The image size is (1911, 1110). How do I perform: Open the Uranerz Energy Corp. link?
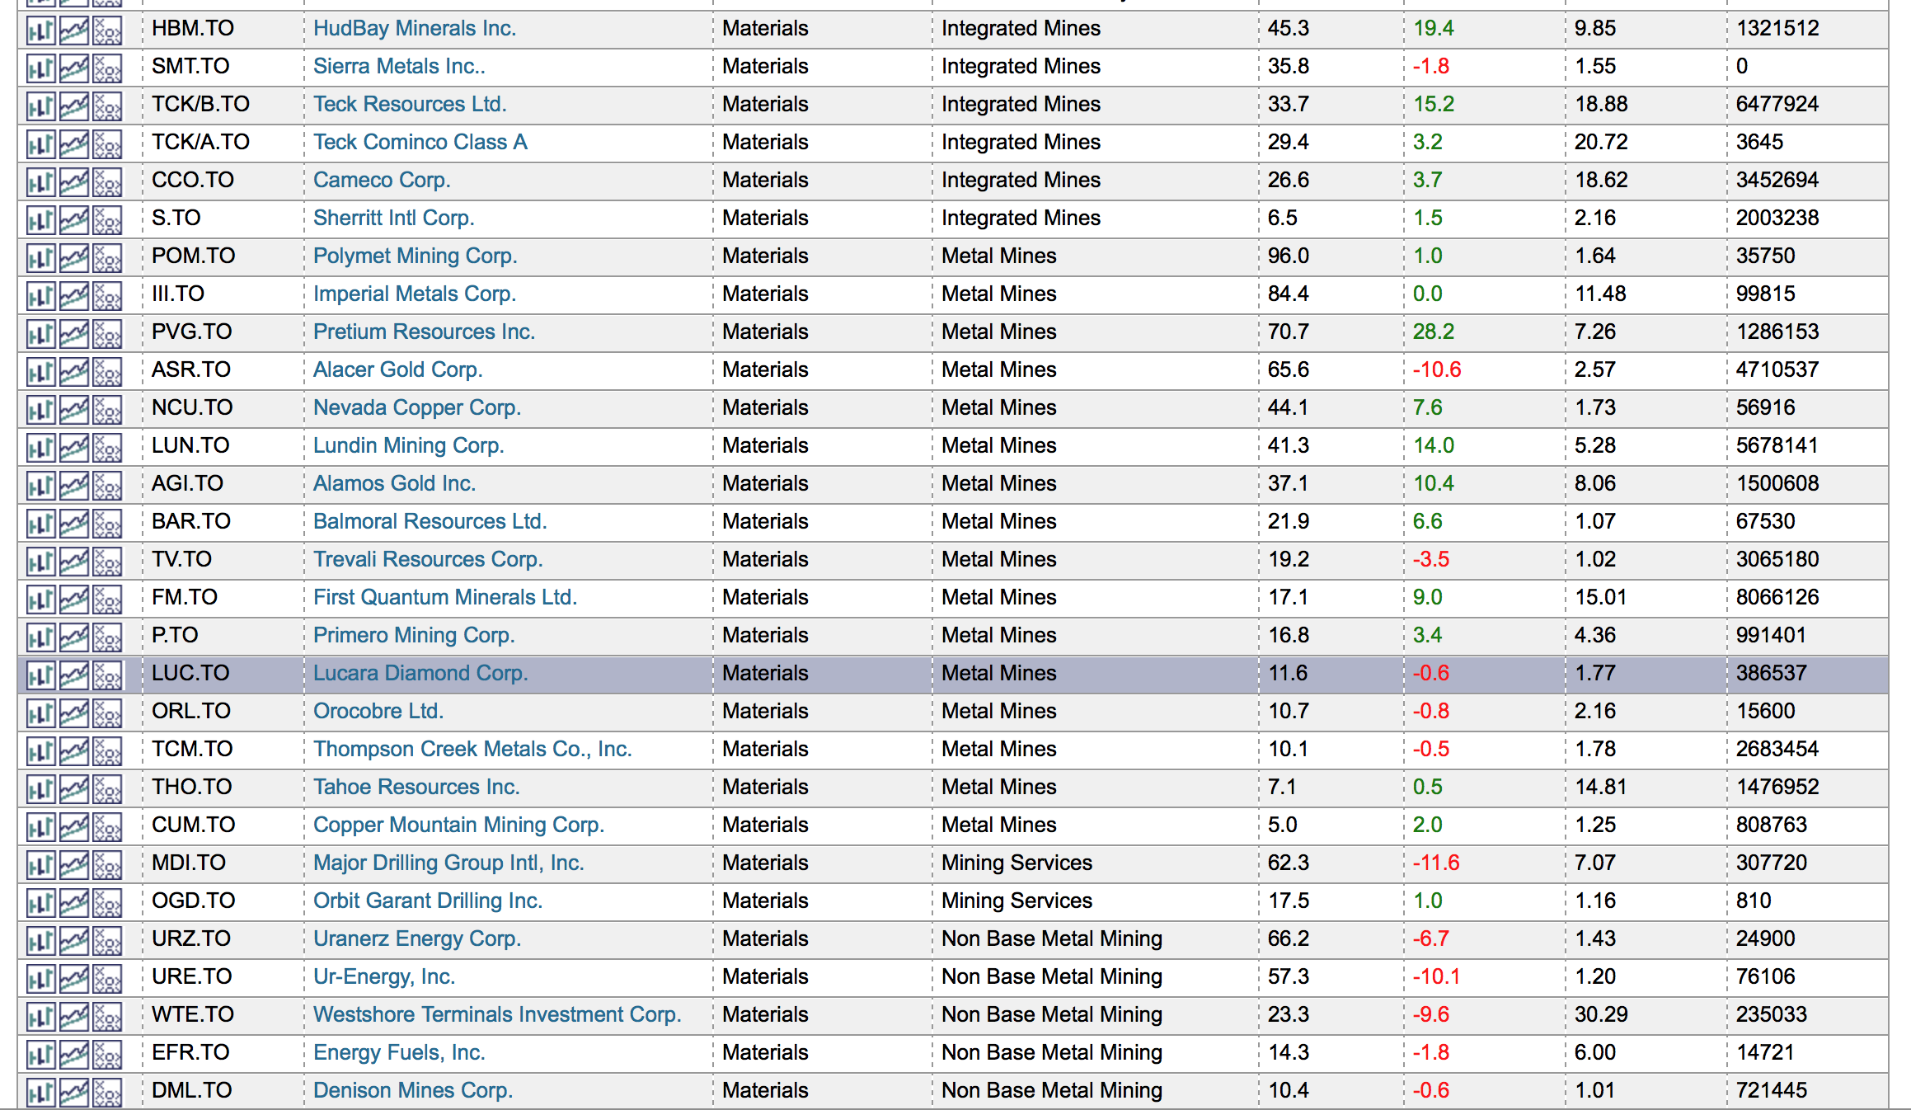click(416, 939)
